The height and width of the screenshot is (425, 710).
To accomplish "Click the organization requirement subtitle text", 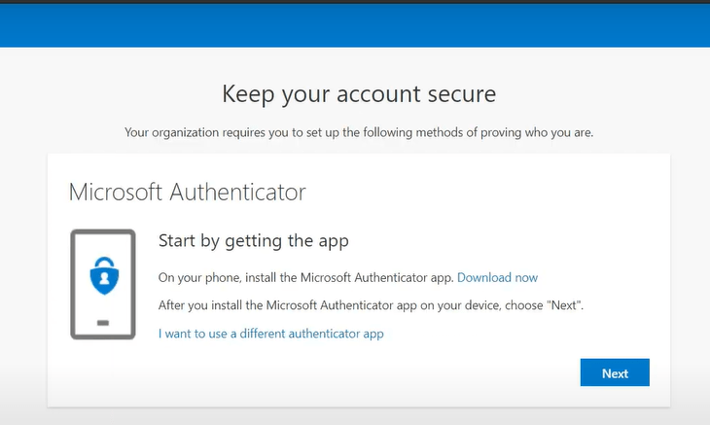I will (x=359, y=132).
